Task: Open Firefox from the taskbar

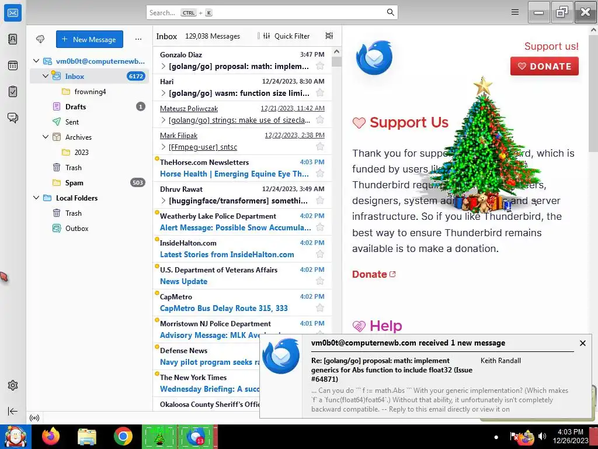Action: tap(51, 436)
